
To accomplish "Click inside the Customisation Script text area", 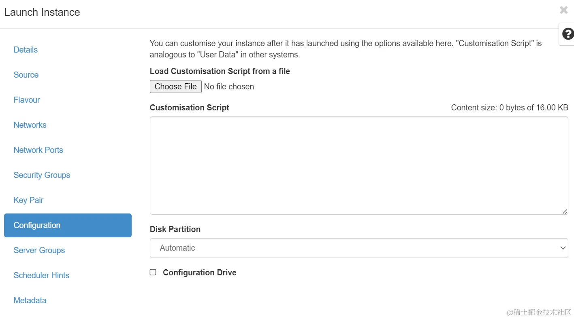I will [358, 165].
